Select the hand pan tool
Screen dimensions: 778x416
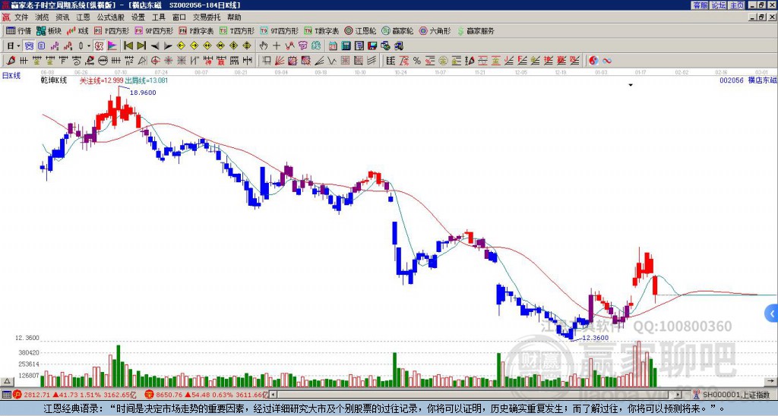[x=263, y=46]
